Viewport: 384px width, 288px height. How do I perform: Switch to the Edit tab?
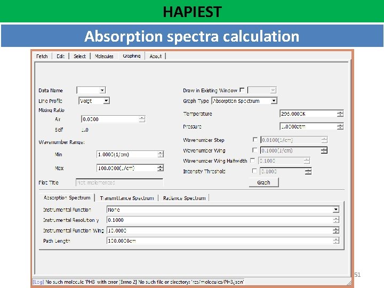60,56
